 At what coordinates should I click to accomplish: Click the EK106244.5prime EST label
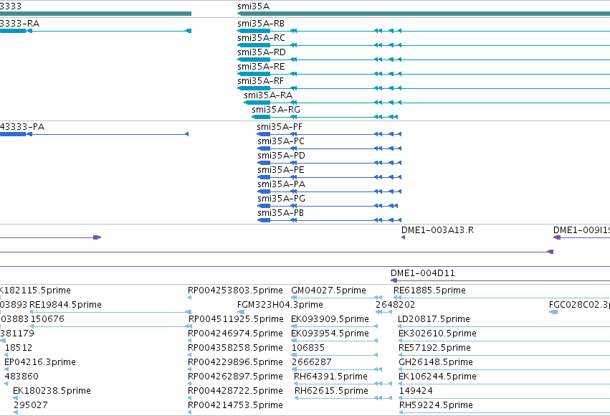(438, 377)
